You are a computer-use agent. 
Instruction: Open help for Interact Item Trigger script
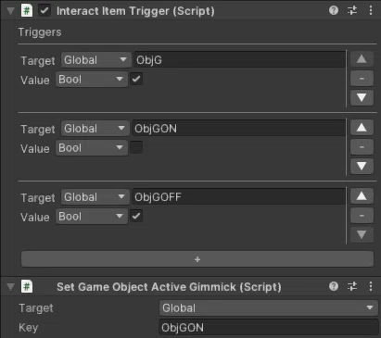(x=334, y=10)
